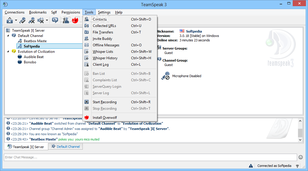Click the Softpedia nickname link
Image resolution: width=308 pixels, height=171 pixels.
click(194, 31)
